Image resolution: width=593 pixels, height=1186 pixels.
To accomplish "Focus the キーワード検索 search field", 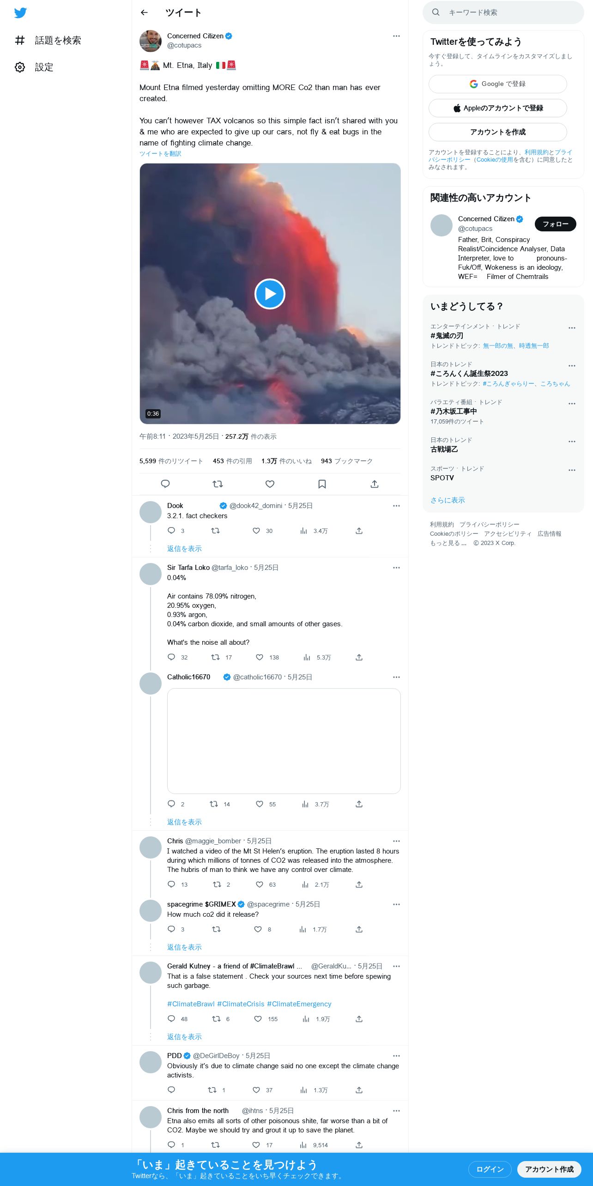I will (503, 12).
